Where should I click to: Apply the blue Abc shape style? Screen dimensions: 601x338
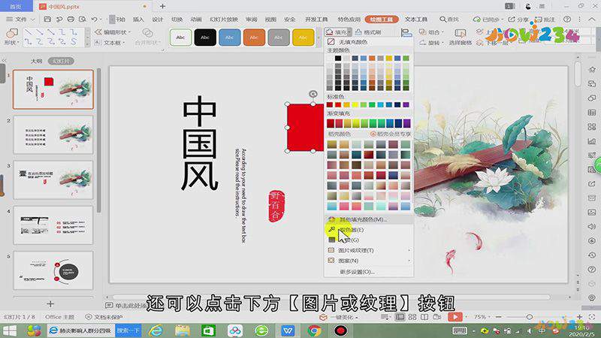tap(230, 37)
